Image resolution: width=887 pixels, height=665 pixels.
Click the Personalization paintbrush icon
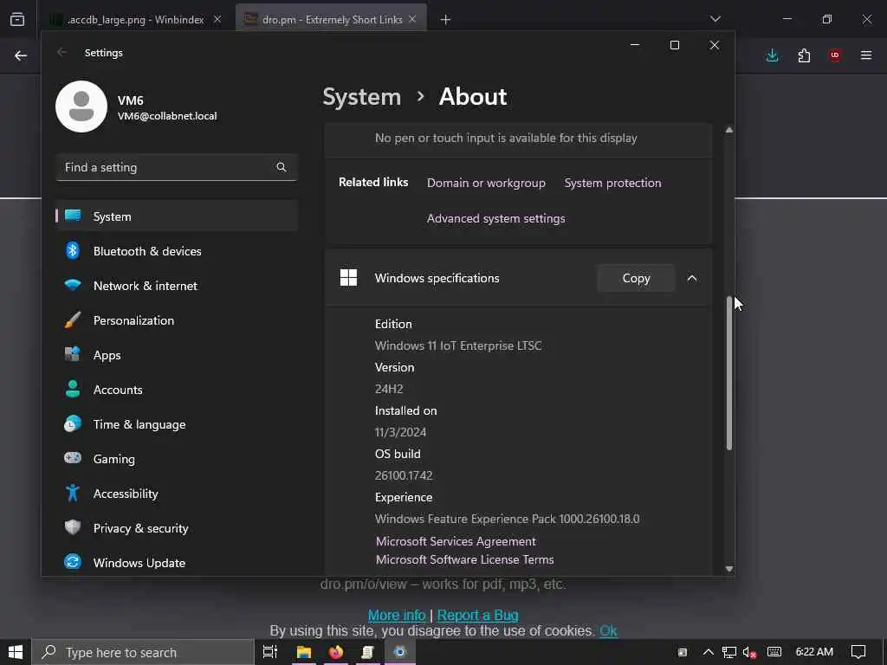point(73,320)
